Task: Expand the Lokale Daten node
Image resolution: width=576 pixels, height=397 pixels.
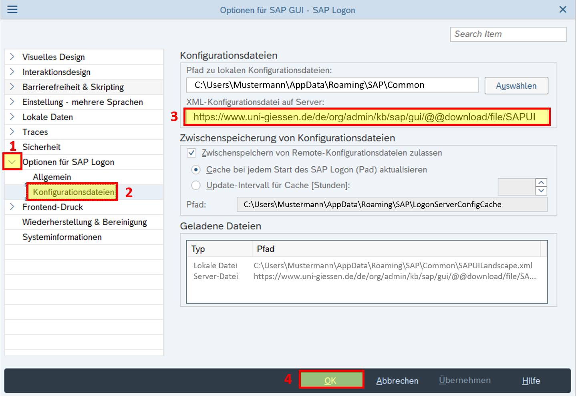Action: tap(12, 117)
